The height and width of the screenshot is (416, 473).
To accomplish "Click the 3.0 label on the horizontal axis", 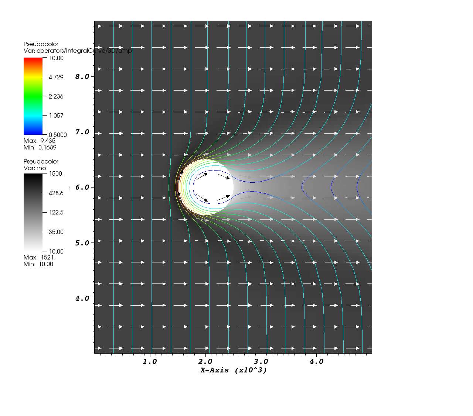I will 261,361.
